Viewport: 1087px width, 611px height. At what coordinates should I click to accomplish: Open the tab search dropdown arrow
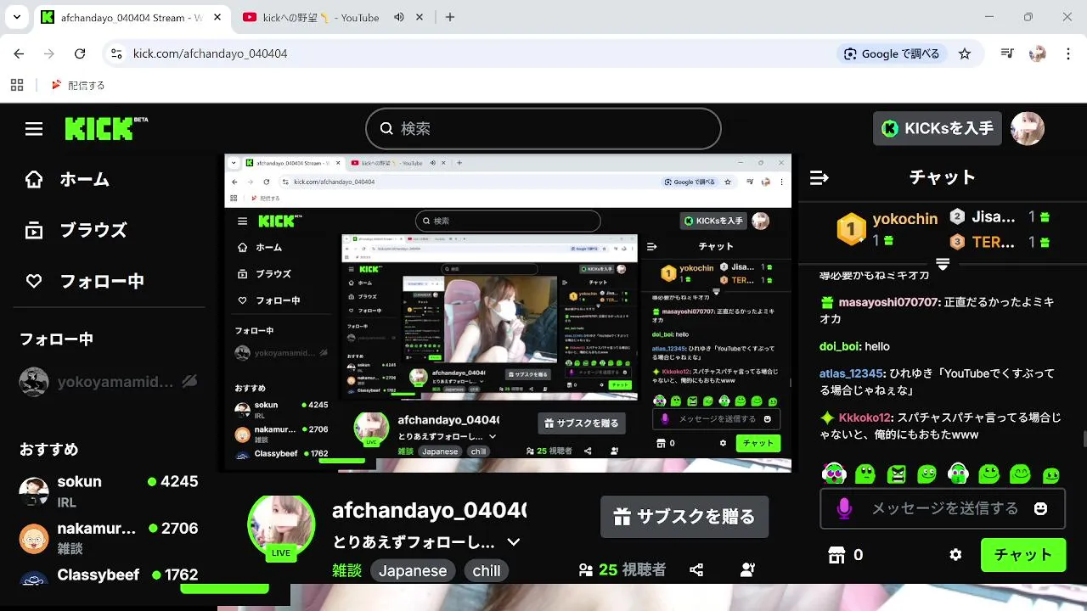point(16,17)
